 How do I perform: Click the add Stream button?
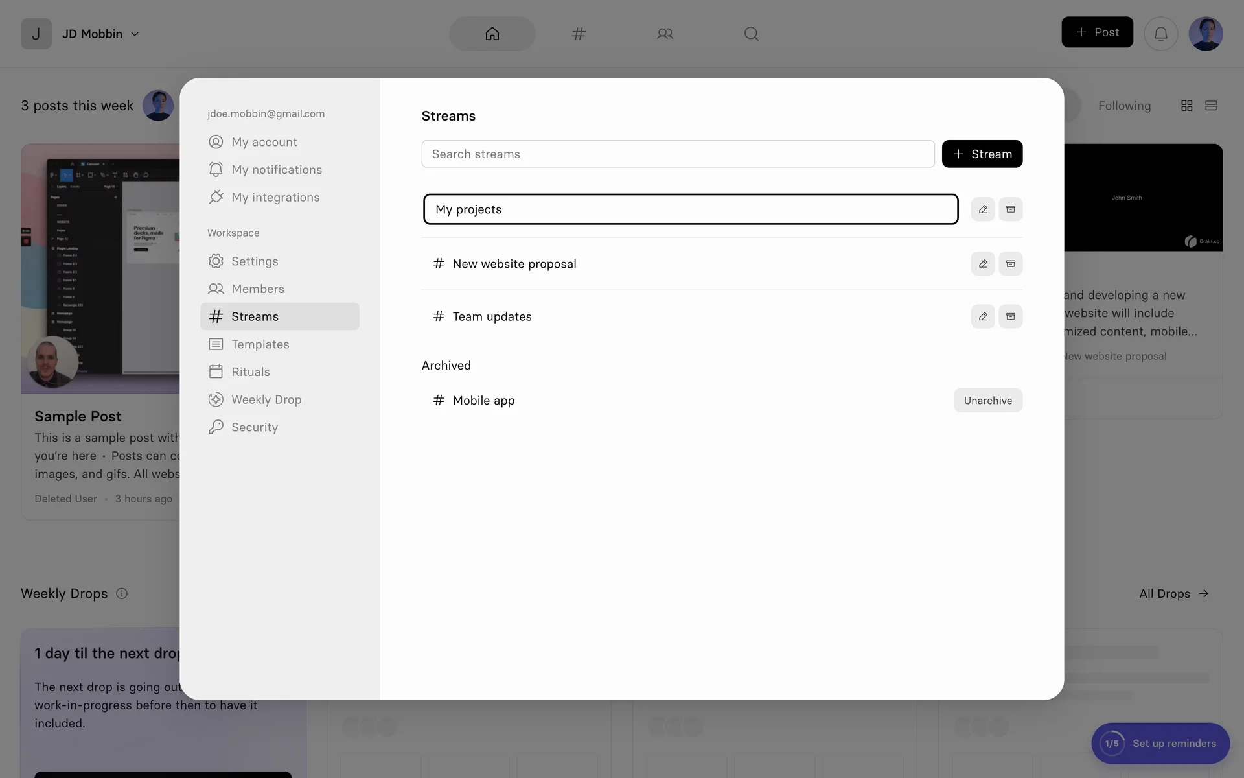tap(982, 154)
